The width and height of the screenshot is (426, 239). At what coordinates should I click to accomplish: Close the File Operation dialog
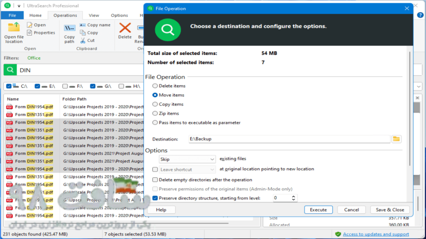coord(407,8)
